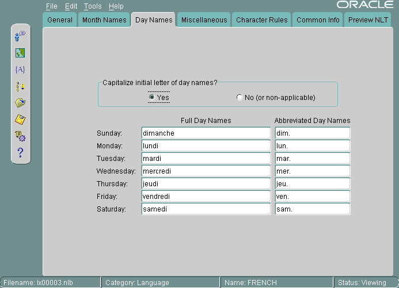The image size is (399, 288).
Task: Open the Tools menu
Action: 92,6
